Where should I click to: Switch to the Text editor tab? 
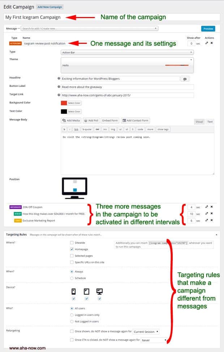click(x=210, y=122)
